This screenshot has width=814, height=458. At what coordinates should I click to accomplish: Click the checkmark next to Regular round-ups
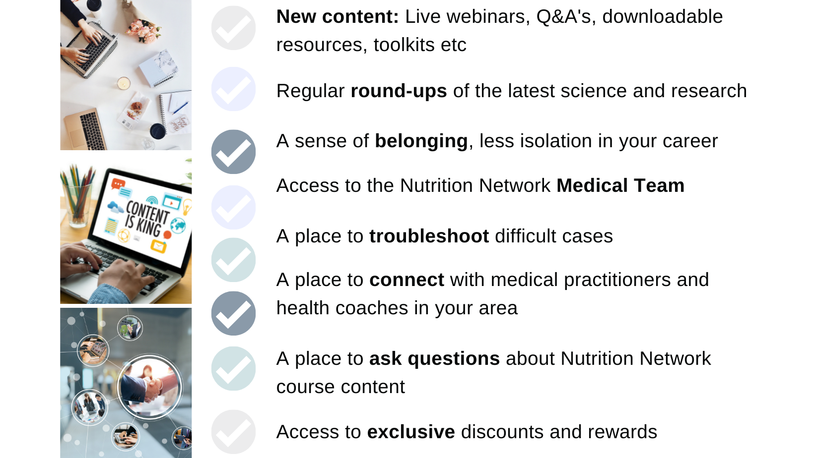tap(233, 89)
